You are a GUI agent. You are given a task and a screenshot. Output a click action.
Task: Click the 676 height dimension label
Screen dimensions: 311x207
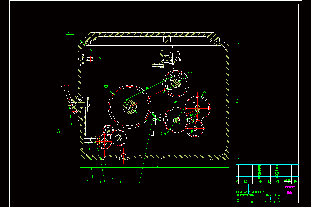point(237,101)
